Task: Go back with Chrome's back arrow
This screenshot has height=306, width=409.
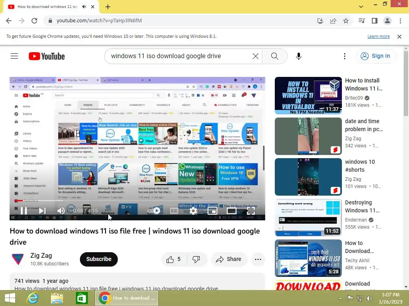Action: pyautogui.click(x=9, y=21)
